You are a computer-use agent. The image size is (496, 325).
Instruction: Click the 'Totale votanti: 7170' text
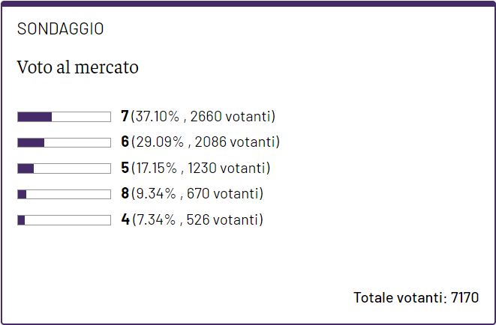(x=416, y=297)
